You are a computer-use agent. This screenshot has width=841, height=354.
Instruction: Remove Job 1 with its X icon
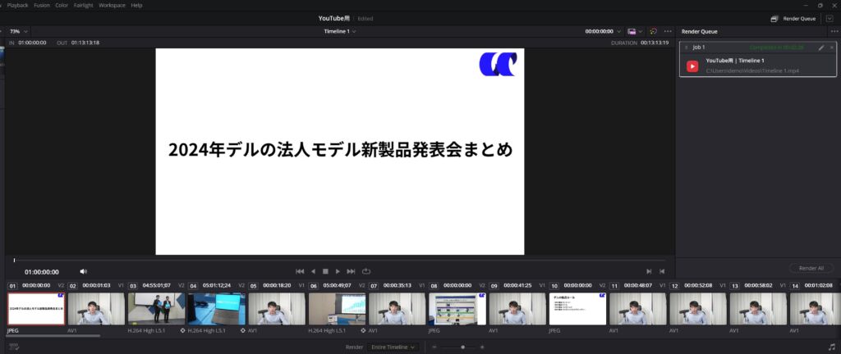pyautogui.click(x=831, y=48)
